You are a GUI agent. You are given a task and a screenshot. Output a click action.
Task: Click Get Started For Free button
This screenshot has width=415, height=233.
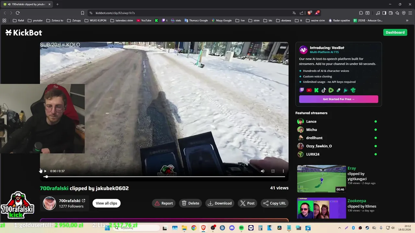(338, 99)
